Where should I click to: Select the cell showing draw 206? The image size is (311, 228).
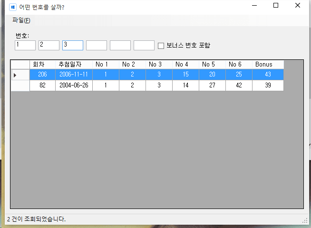[42, 75]
